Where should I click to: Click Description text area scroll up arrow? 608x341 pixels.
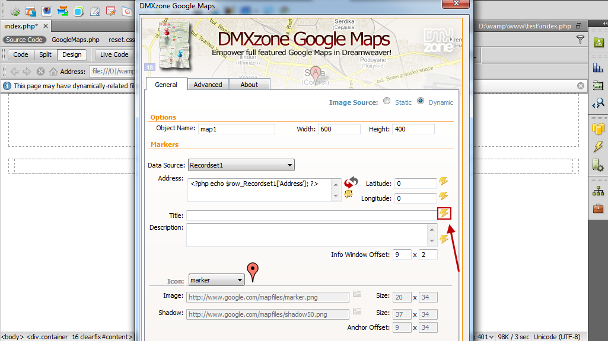tap(432, 230)
